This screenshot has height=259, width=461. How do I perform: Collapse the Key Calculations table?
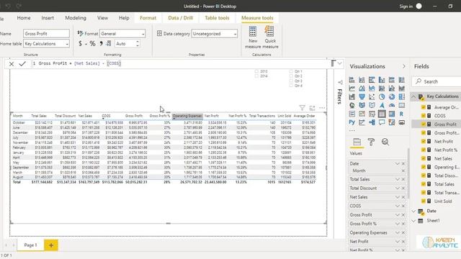(413, 96)
